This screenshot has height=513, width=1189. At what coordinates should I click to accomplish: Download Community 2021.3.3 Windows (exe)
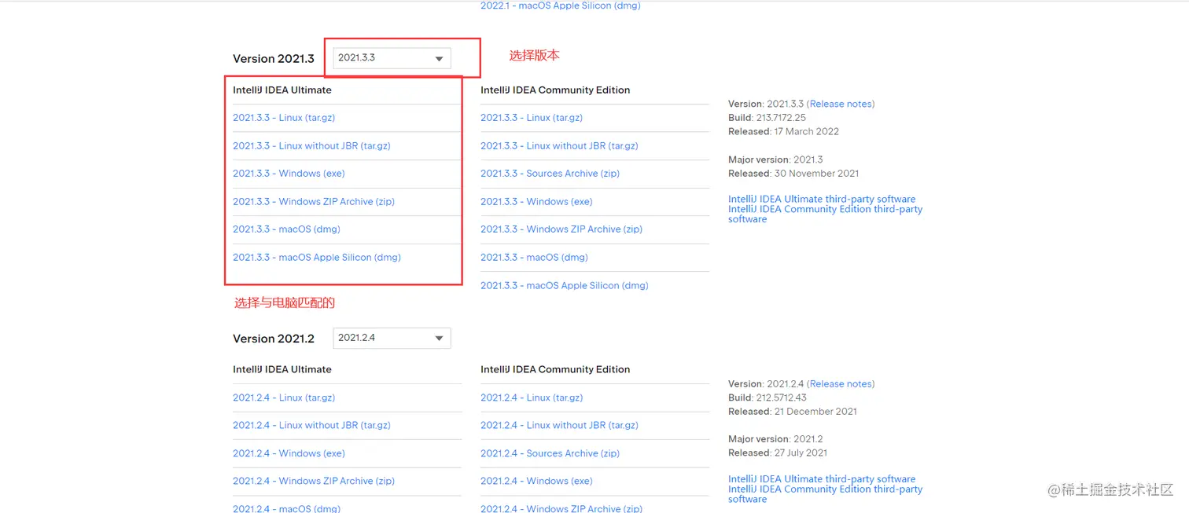click(536, 202)
